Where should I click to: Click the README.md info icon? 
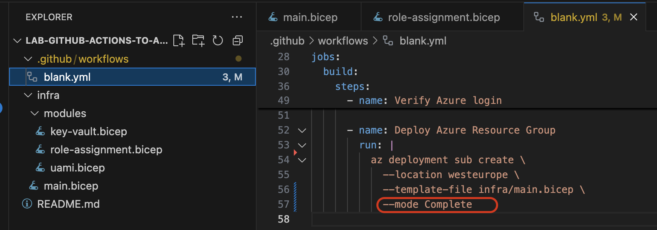point(27,204)
